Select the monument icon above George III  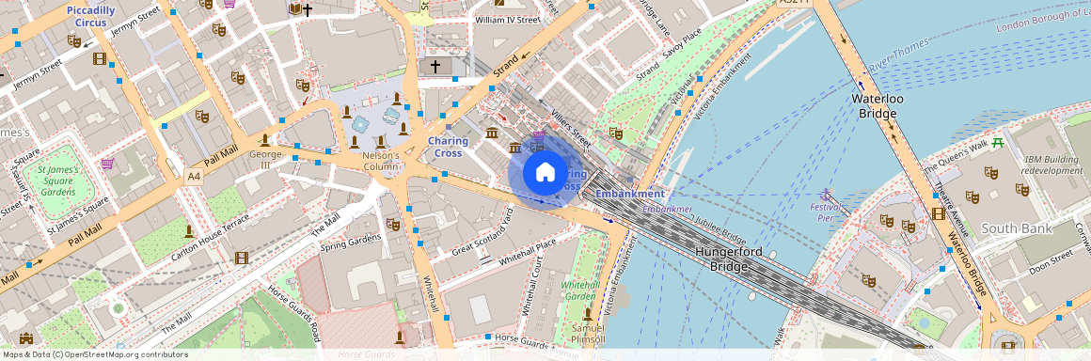(265, 140)
